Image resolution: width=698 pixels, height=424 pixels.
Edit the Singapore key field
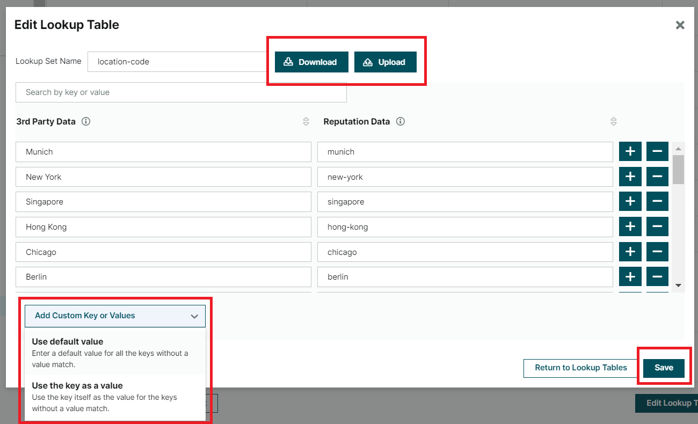pyautogui.click(x=163, y=202)
